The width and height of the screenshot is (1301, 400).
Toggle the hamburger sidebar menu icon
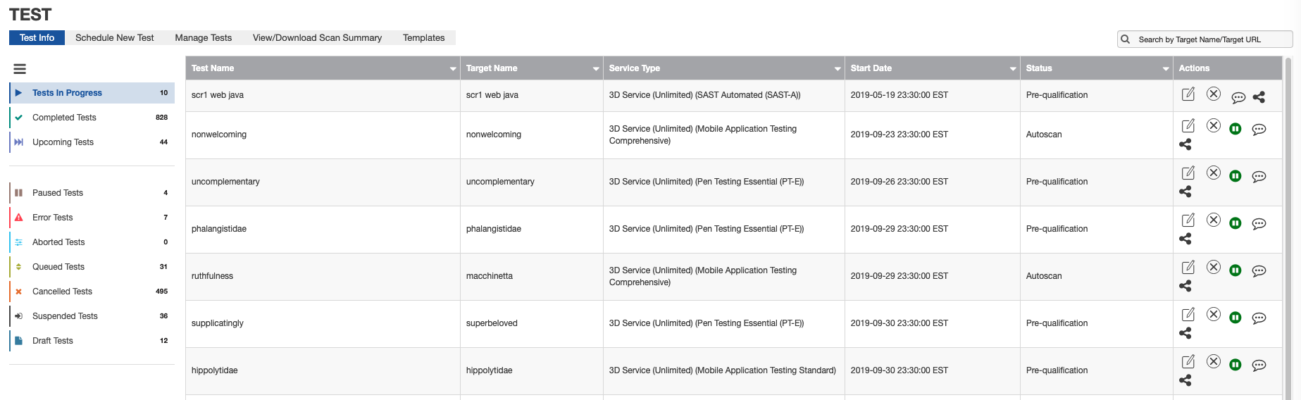pos(20,69)
